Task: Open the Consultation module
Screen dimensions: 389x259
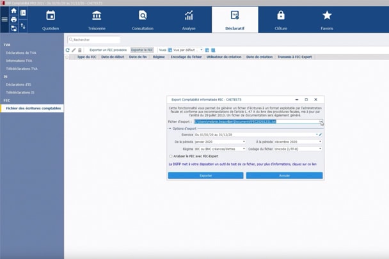Action: (143, 19)
